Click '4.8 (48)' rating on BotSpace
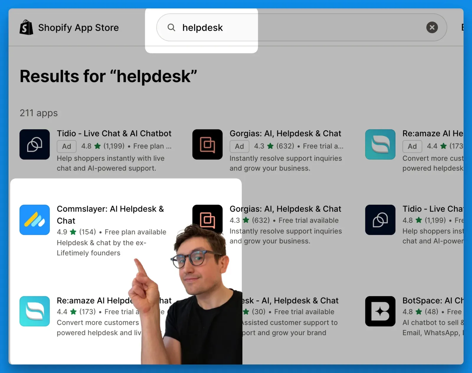This screenshot has height=373, width=472. click(x=420, y=312)
